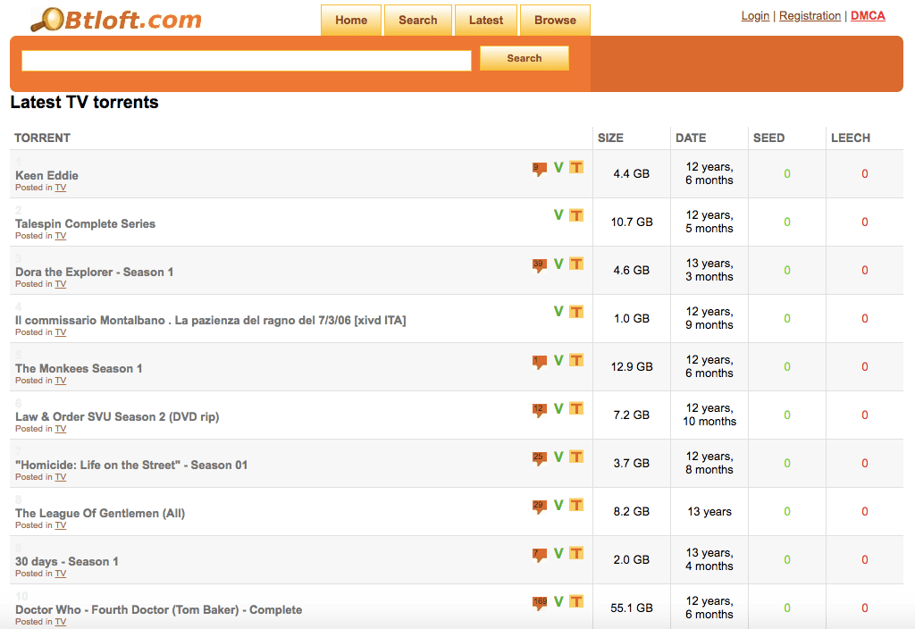The width and height of the screenshot is (915, 629).
Task: Open 25 comments bubble for Homicide: Life on the Street
Action: point(539,458)
